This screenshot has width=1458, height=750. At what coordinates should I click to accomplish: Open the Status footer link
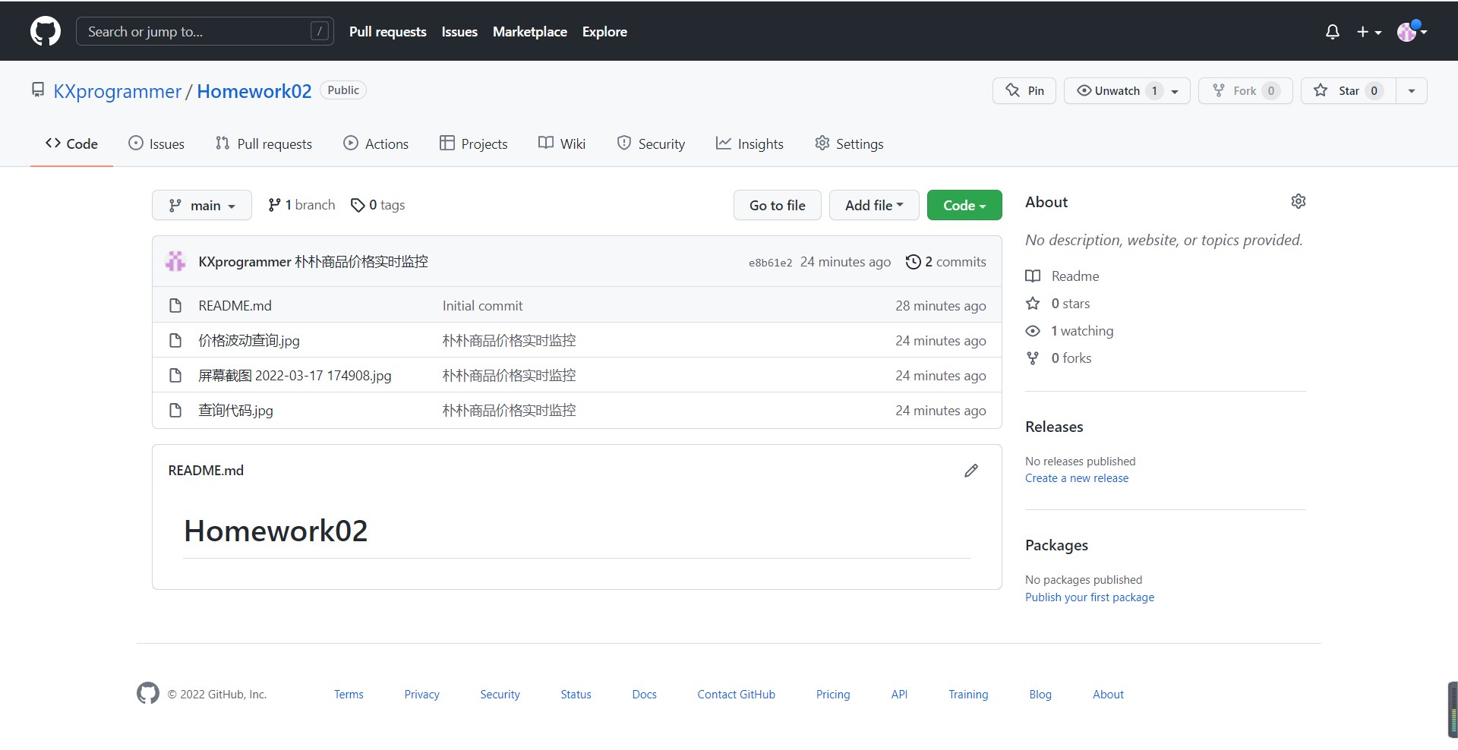click(576, 695)
